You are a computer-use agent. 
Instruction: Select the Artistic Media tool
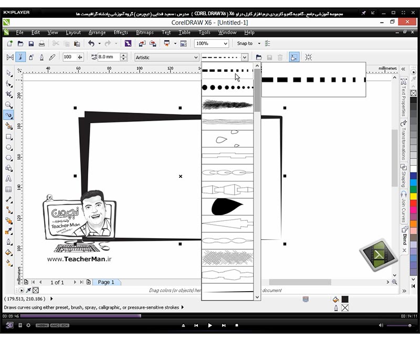pos(9,115)
